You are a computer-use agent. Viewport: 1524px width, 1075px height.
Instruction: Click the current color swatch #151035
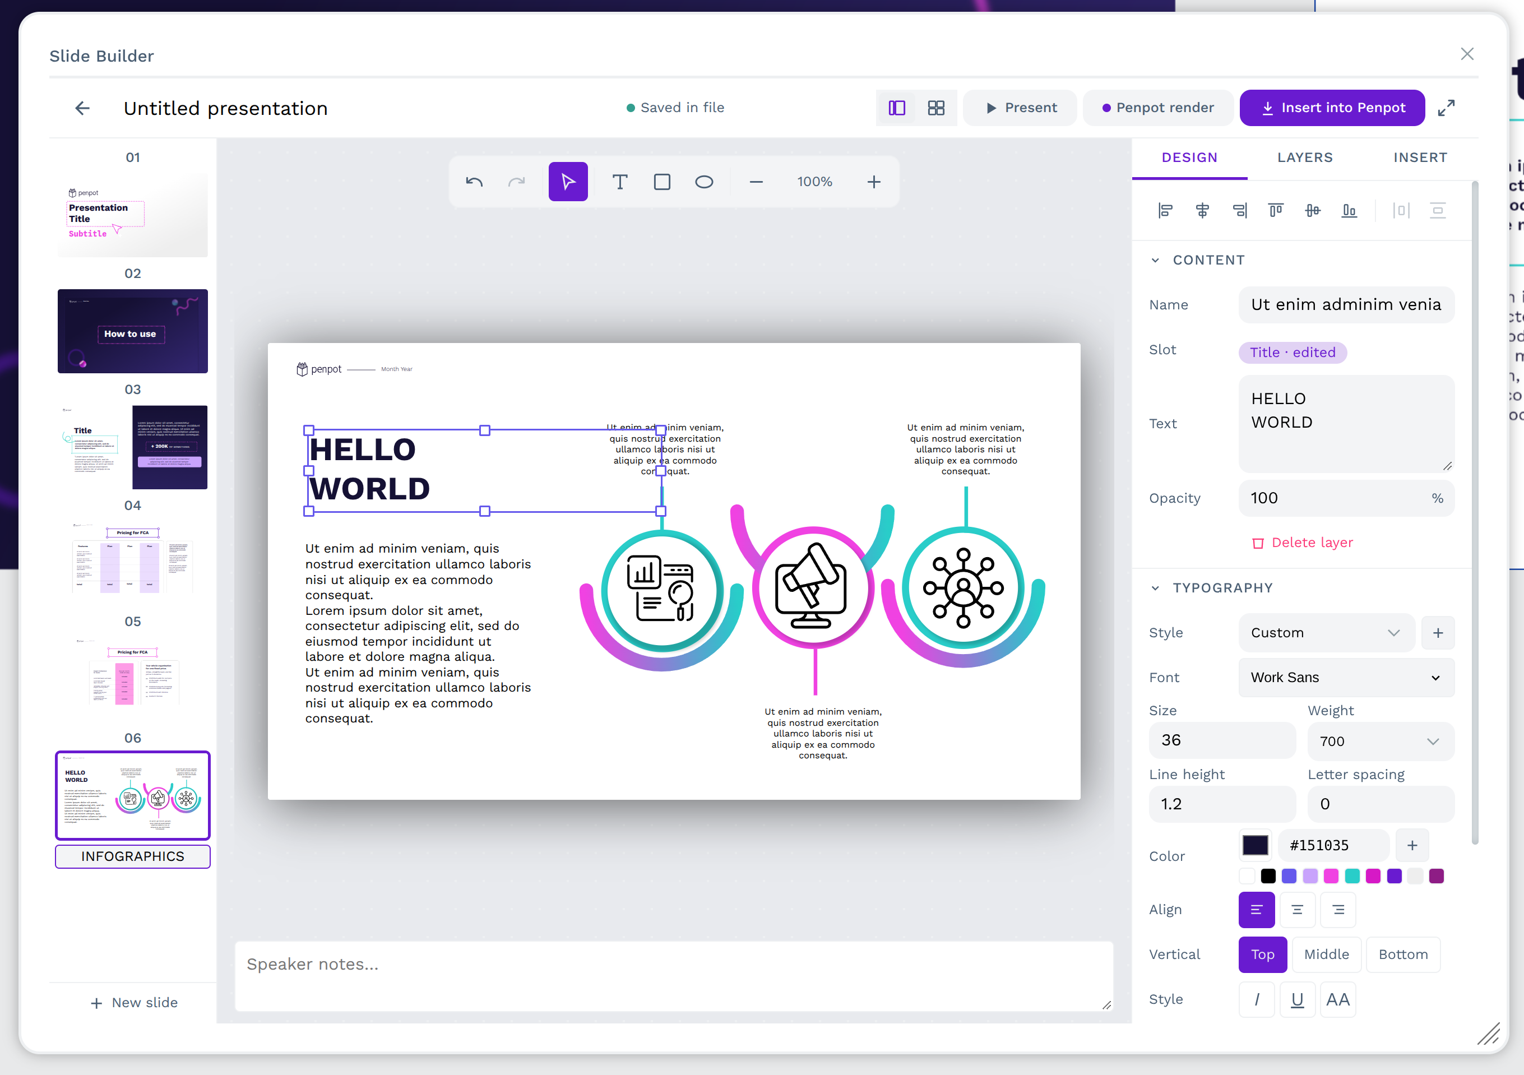(x=1255, y=845)
